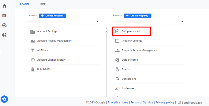
Task: Open the Home icon in sidebar
Action: pyautogui.click(x=4, y=6)
